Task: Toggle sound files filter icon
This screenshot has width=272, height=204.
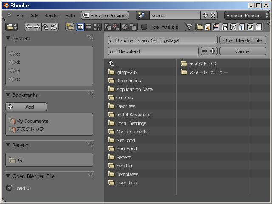Action: click(250, 27)
